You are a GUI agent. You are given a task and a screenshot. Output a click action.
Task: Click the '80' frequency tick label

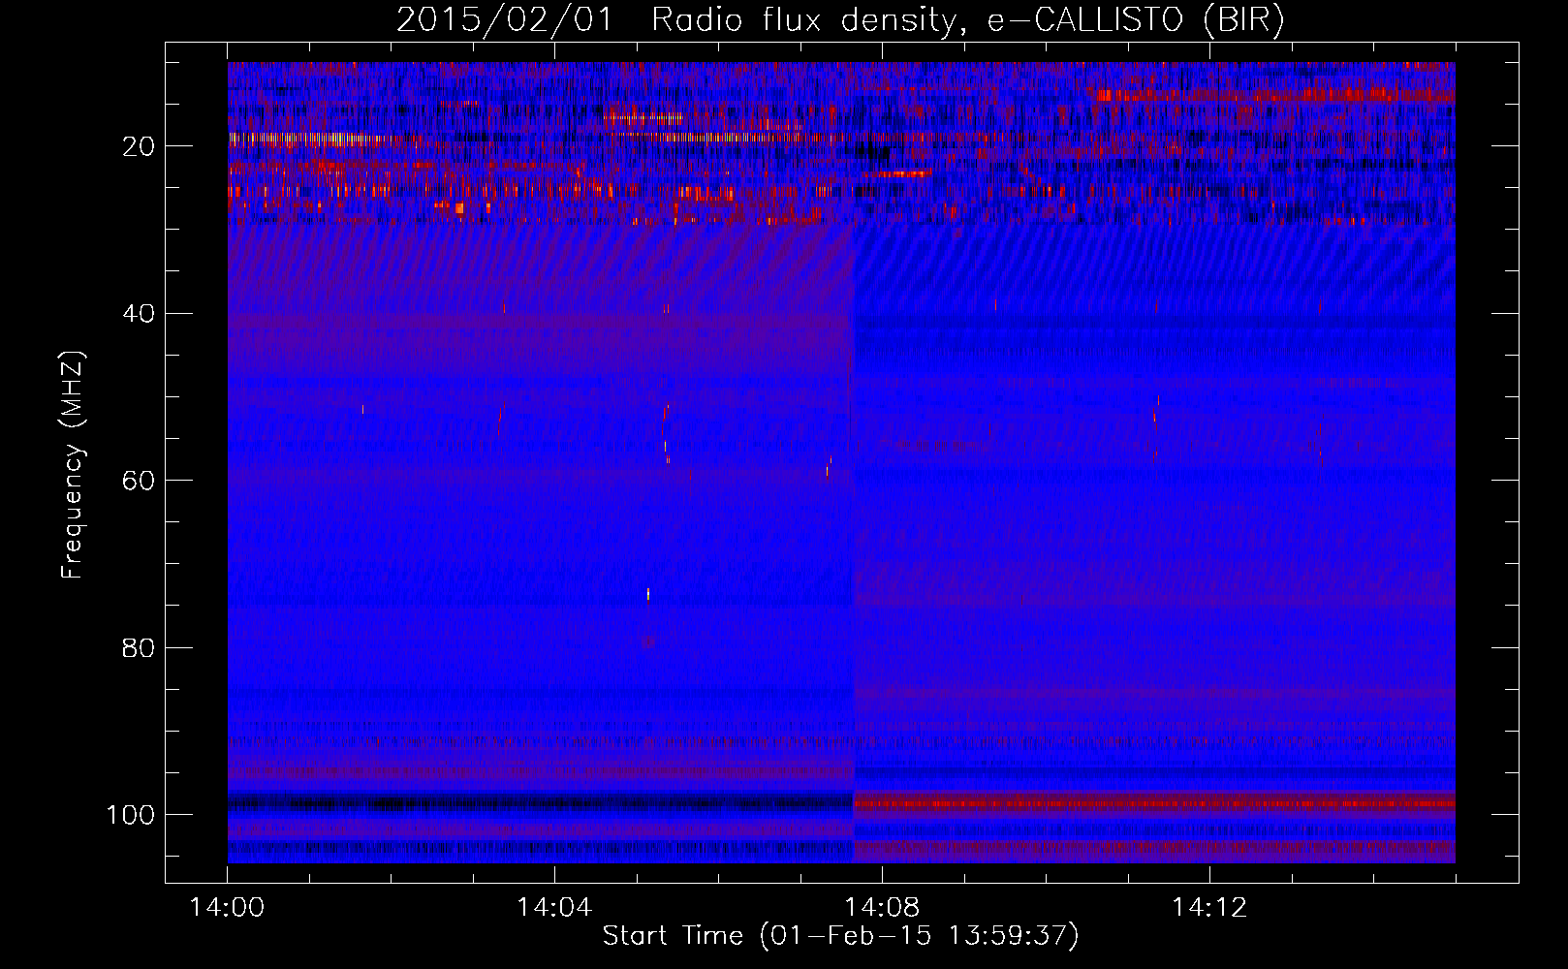(x=139, y=647)
